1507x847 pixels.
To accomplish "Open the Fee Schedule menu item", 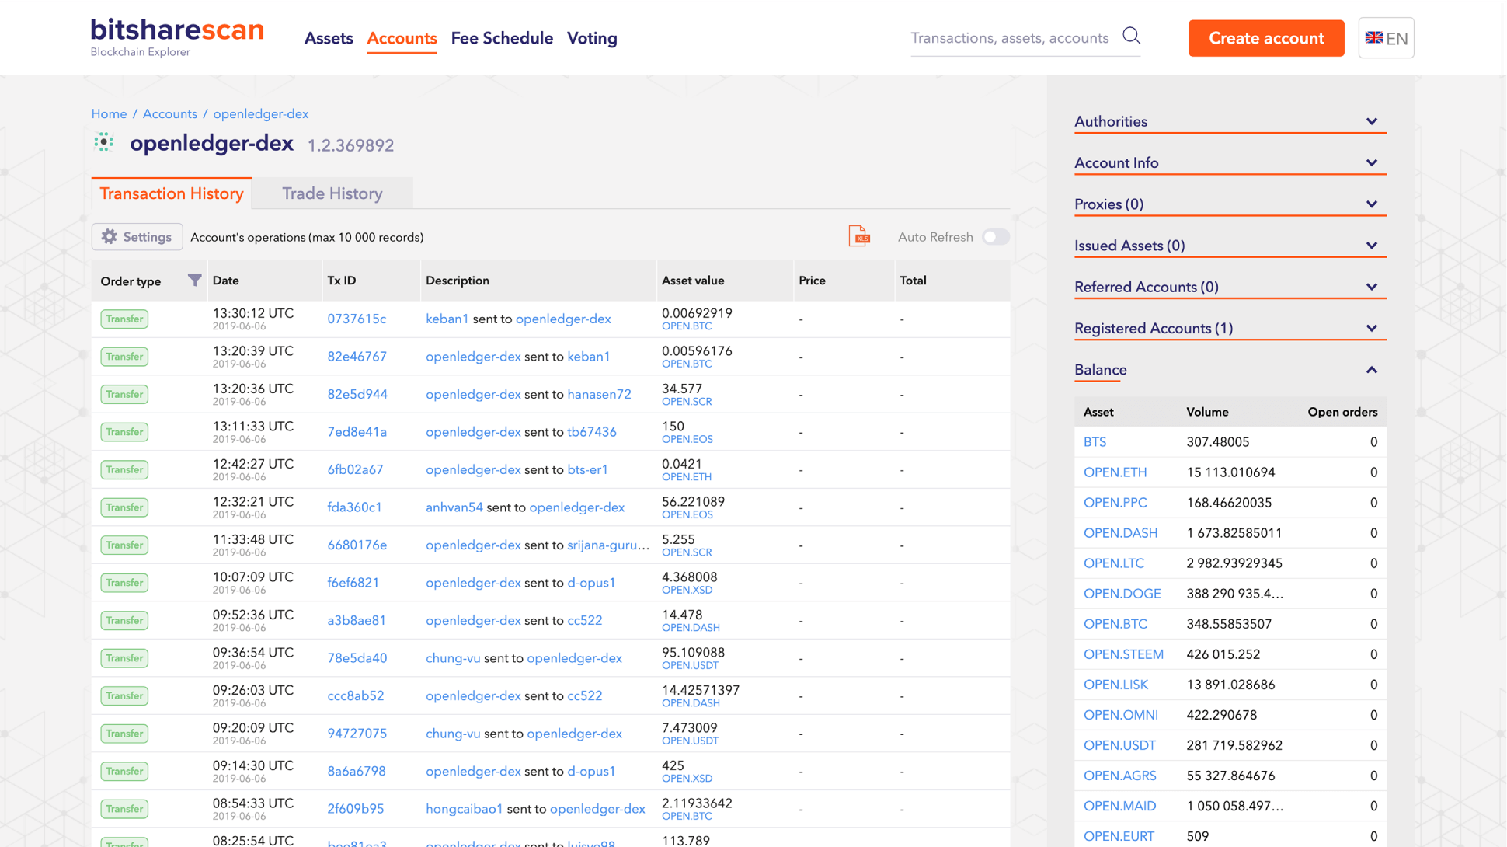I will [x=502, y=38].
